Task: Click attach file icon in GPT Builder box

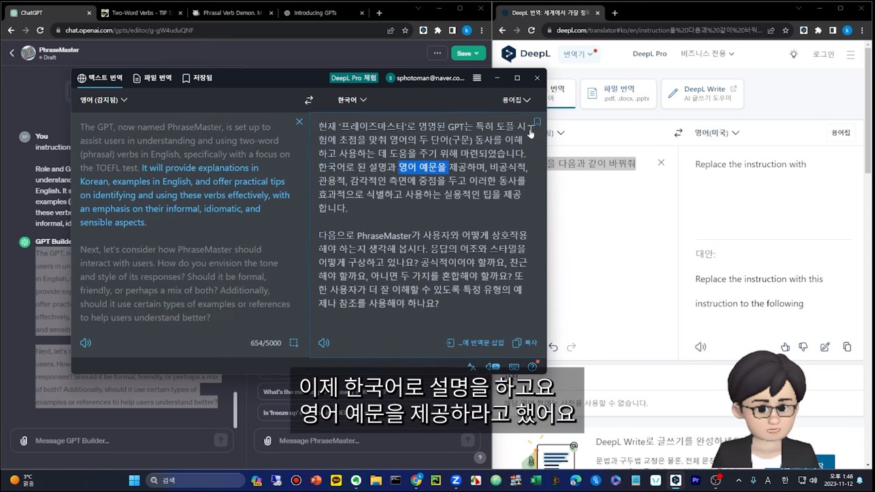Action: 24,440
